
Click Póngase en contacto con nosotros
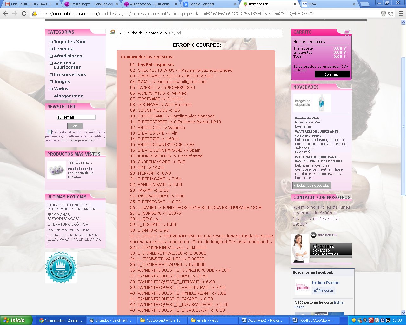(x=331, y=250)
